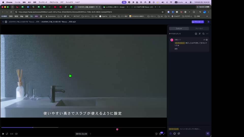The width and height of the screenshot is (244, 137).
Task: Open comment sort icon
Action: (200, 34)
